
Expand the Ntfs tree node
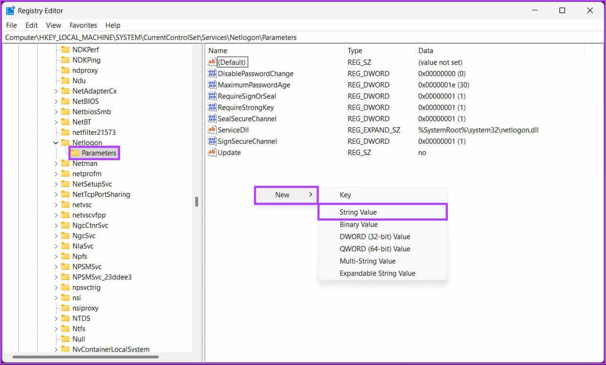tap(56, 328)
